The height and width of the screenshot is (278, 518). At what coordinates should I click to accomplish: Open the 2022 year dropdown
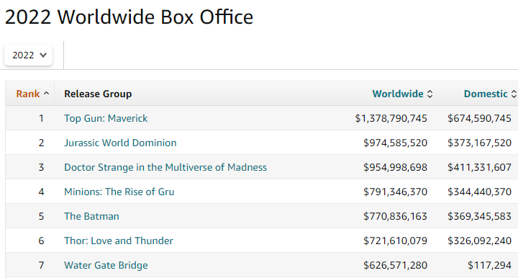click(28, 55)
